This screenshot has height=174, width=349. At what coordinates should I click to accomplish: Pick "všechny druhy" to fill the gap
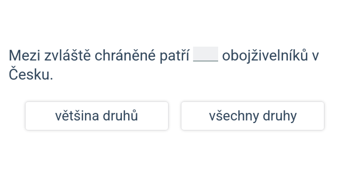point(253,116)
